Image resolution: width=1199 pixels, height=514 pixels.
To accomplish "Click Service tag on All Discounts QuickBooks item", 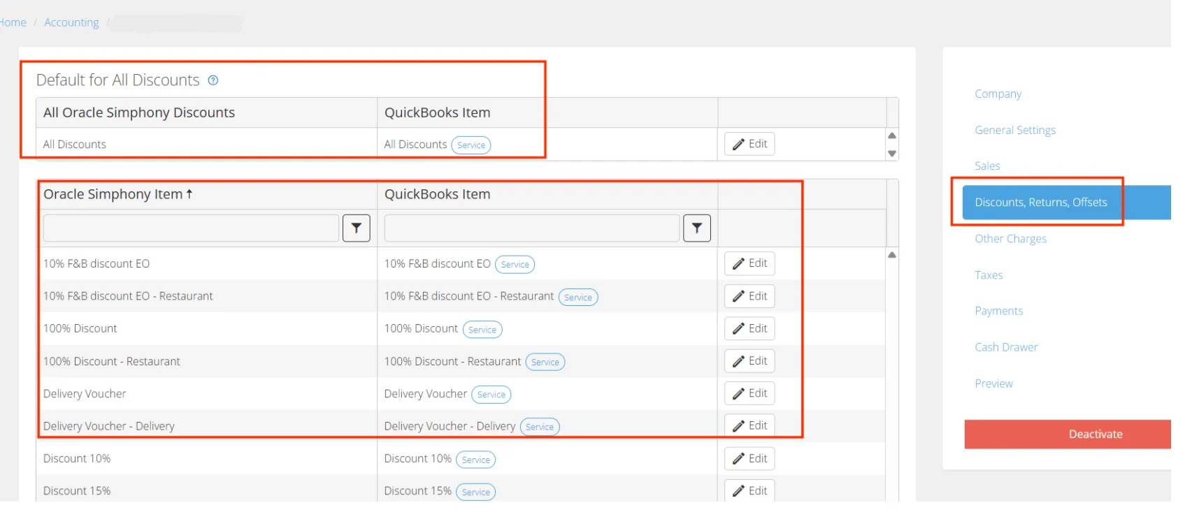I will pyautogui.click(x=471, y=145).
